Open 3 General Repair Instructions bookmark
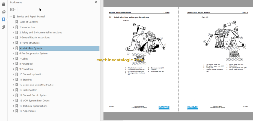 (x=35, y=37)
